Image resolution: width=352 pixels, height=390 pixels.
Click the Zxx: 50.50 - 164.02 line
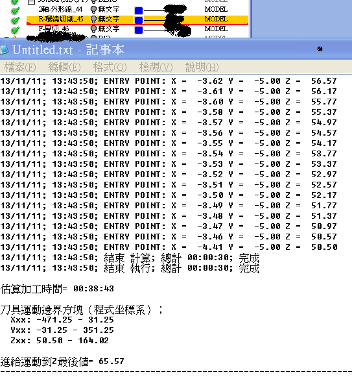click(60, 341)
